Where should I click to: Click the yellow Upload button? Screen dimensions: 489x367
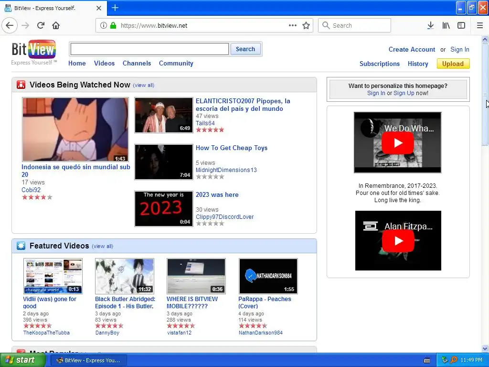pyautogui.click(x=453, y=64)
